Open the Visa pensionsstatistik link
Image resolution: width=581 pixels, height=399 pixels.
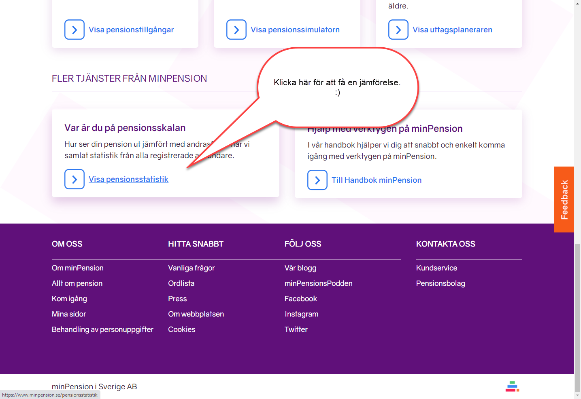128,179
